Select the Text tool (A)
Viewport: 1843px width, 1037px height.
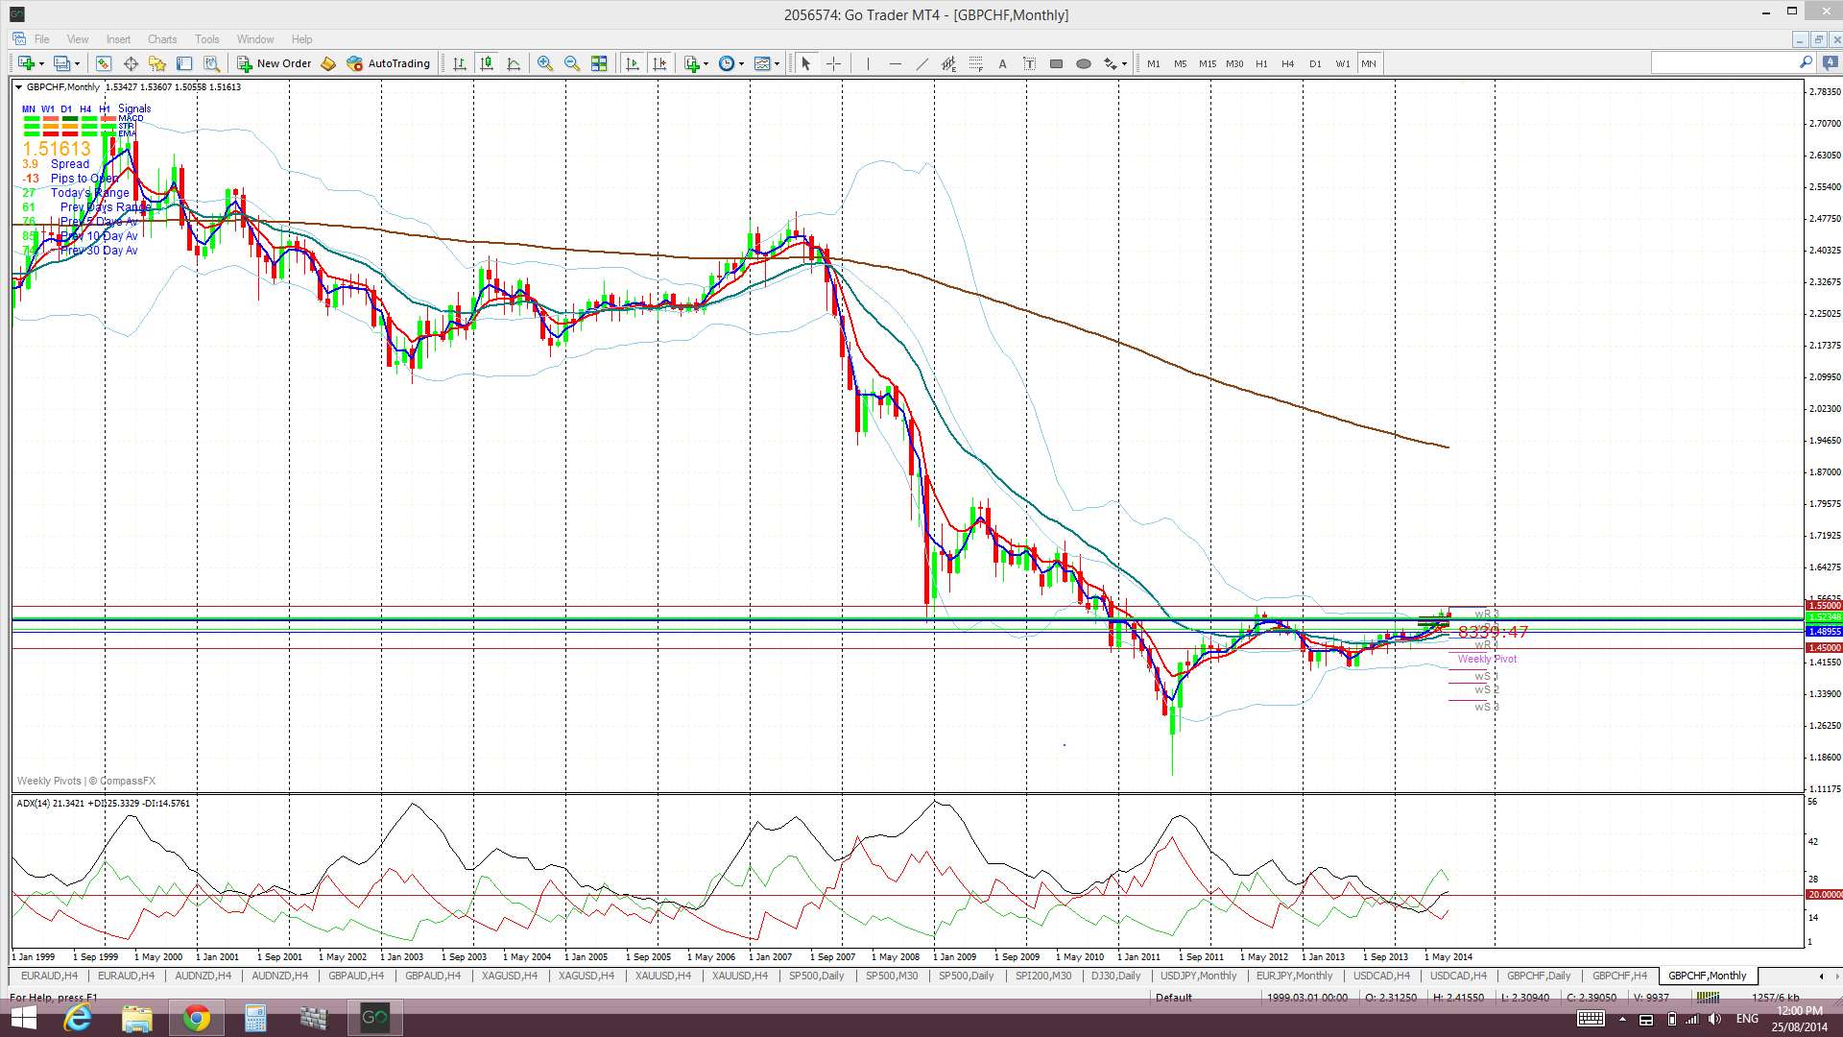(1002, 63)
